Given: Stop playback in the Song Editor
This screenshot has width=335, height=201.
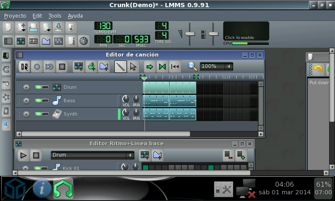Looking at the screenshot, I should 62,66.
